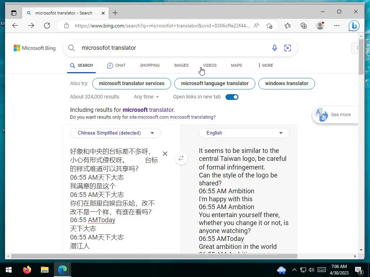This screenshot has height=277, width=370.
Task: Launch Firefox from the taskbar
Action: click(27, 270)
